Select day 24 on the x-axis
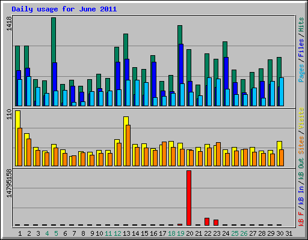 tap(226, 233)
